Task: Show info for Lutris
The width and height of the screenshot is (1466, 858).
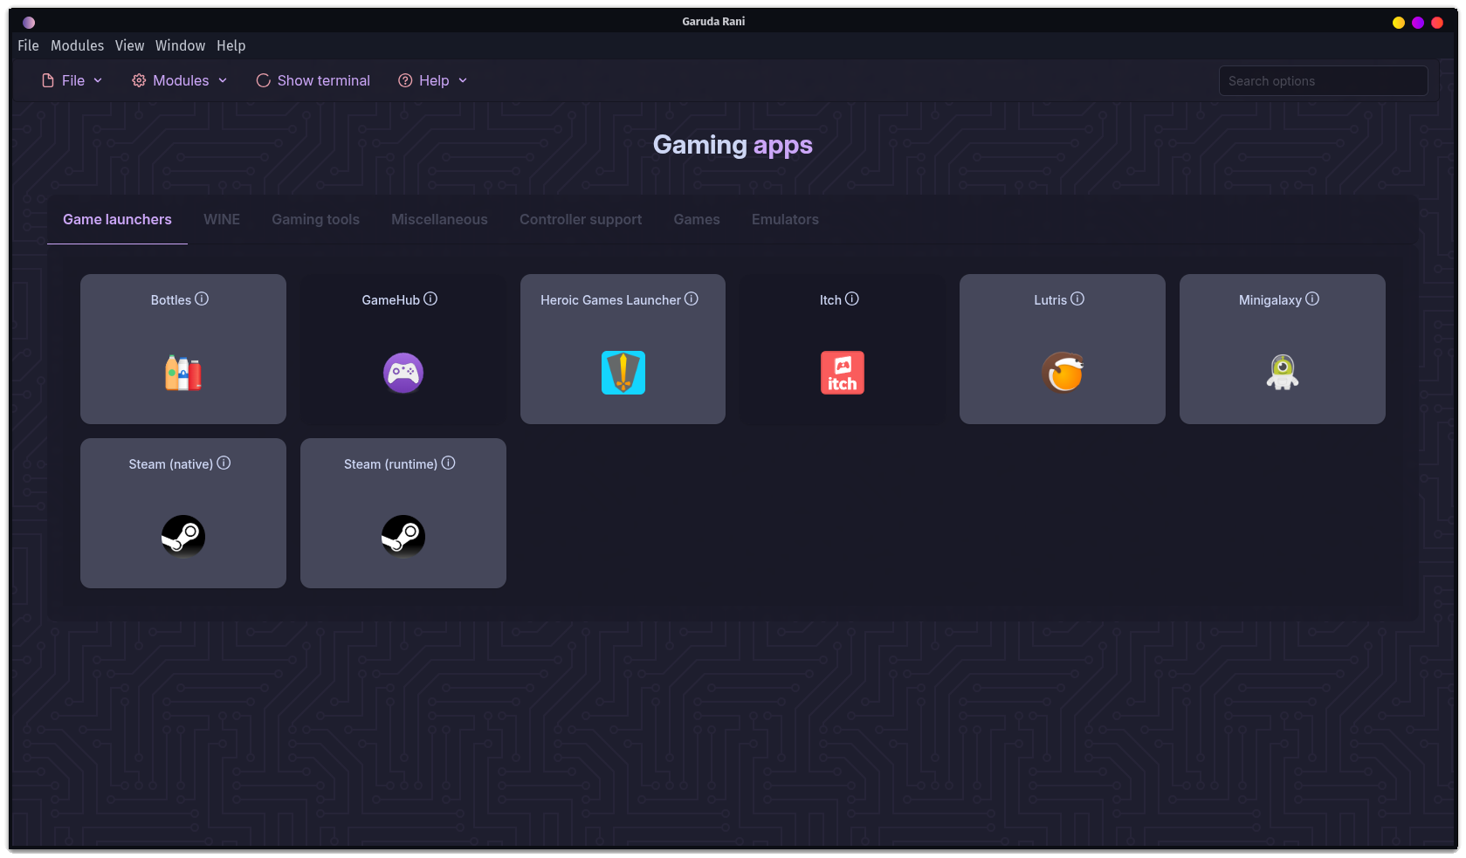Action: click(1077, 299)
